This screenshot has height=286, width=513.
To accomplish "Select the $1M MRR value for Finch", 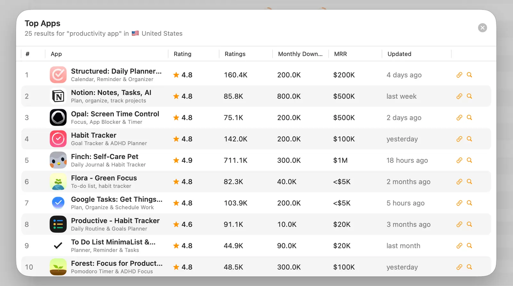I will (x=340, y=160).
